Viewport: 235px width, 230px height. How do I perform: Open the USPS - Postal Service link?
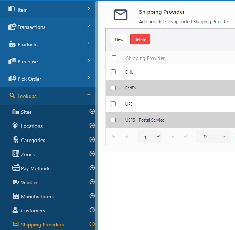(x=144, y=120)
